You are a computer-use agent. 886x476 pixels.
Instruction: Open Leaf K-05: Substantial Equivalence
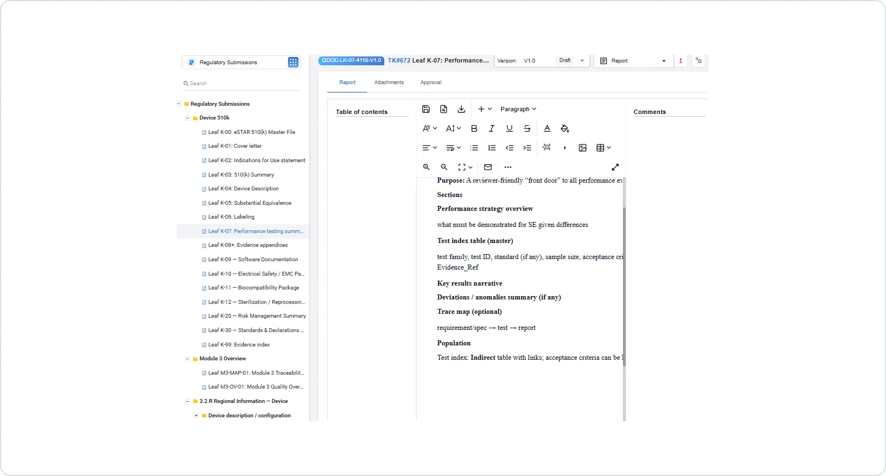pyautogui.click(x=249, y=203)
